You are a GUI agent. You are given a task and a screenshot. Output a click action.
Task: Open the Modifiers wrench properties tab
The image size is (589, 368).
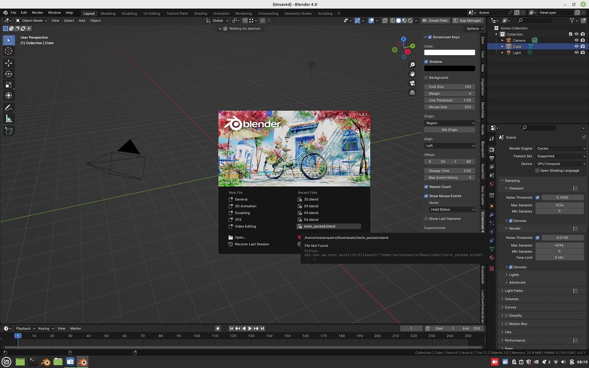click(492, 215)
